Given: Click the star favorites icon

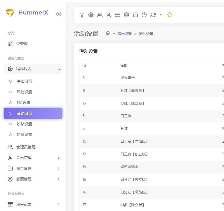Looking at the screenshot, I should pos(170,15).
